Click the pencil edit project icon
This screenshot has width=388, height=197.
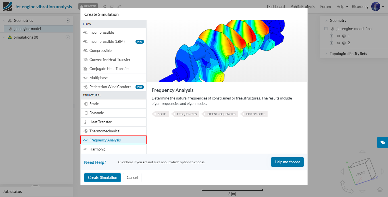point(119,7)
